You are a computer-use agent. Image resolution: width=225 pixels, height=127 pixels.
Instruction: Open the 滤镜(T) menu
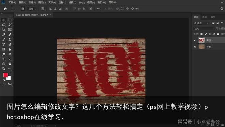72,2
